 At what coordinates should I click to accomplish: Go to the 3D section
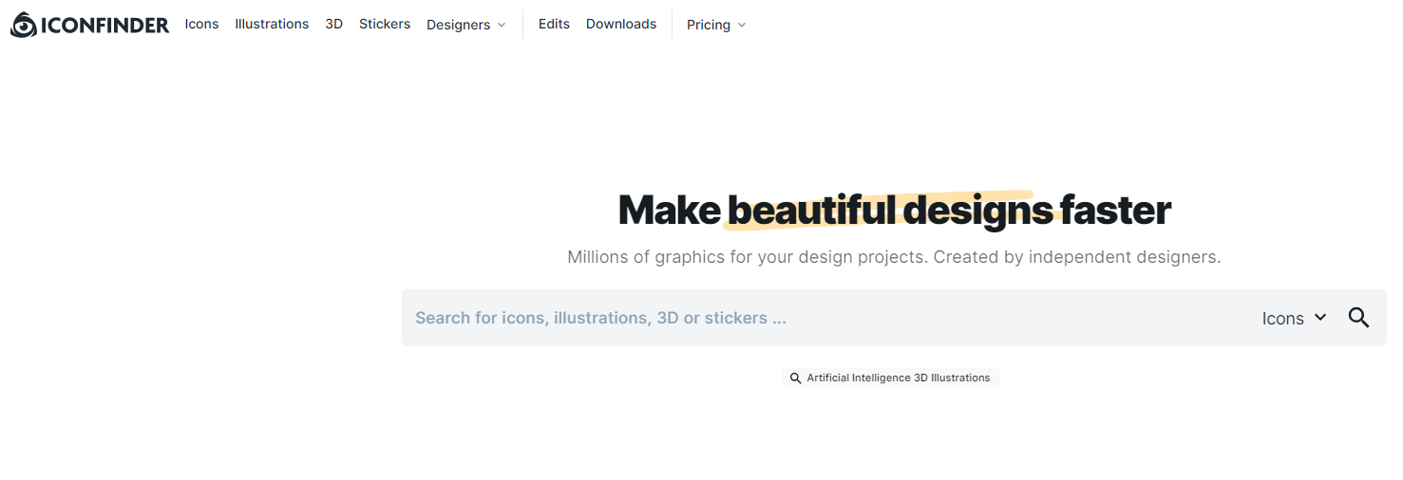click(x=333, y=24)
